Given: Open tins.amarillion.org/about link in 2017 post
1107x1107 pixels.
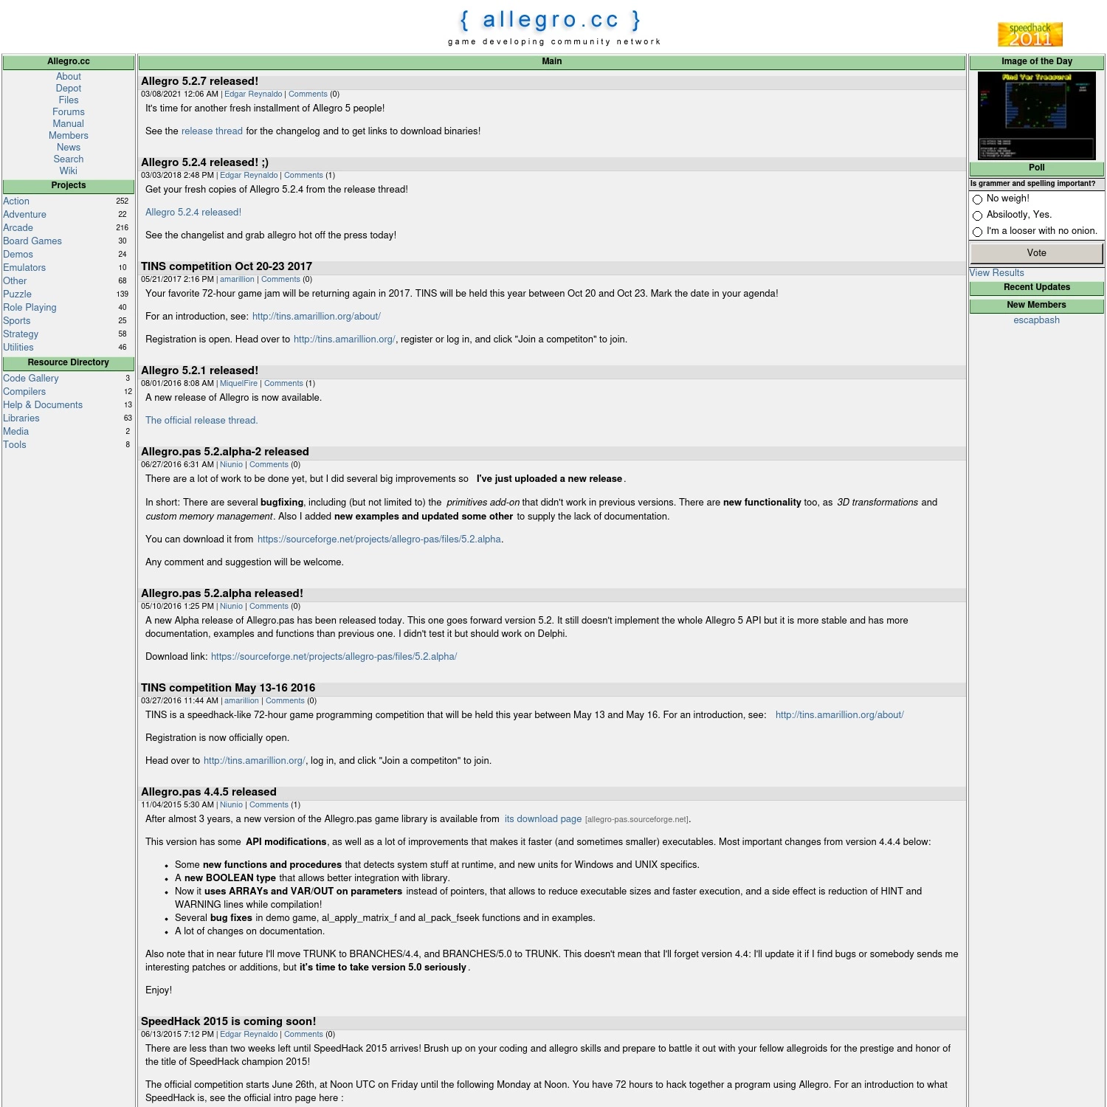Looking at the screenshot, I should click(x=317, y=317).
